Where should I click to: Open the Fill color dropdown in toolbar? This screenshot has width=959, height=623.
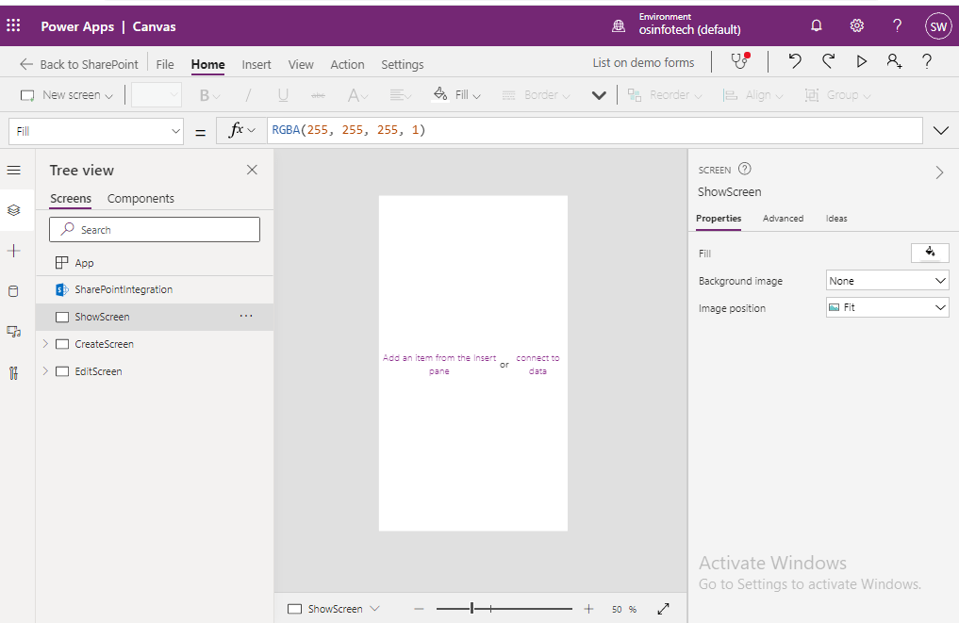[x=457, y=95]
